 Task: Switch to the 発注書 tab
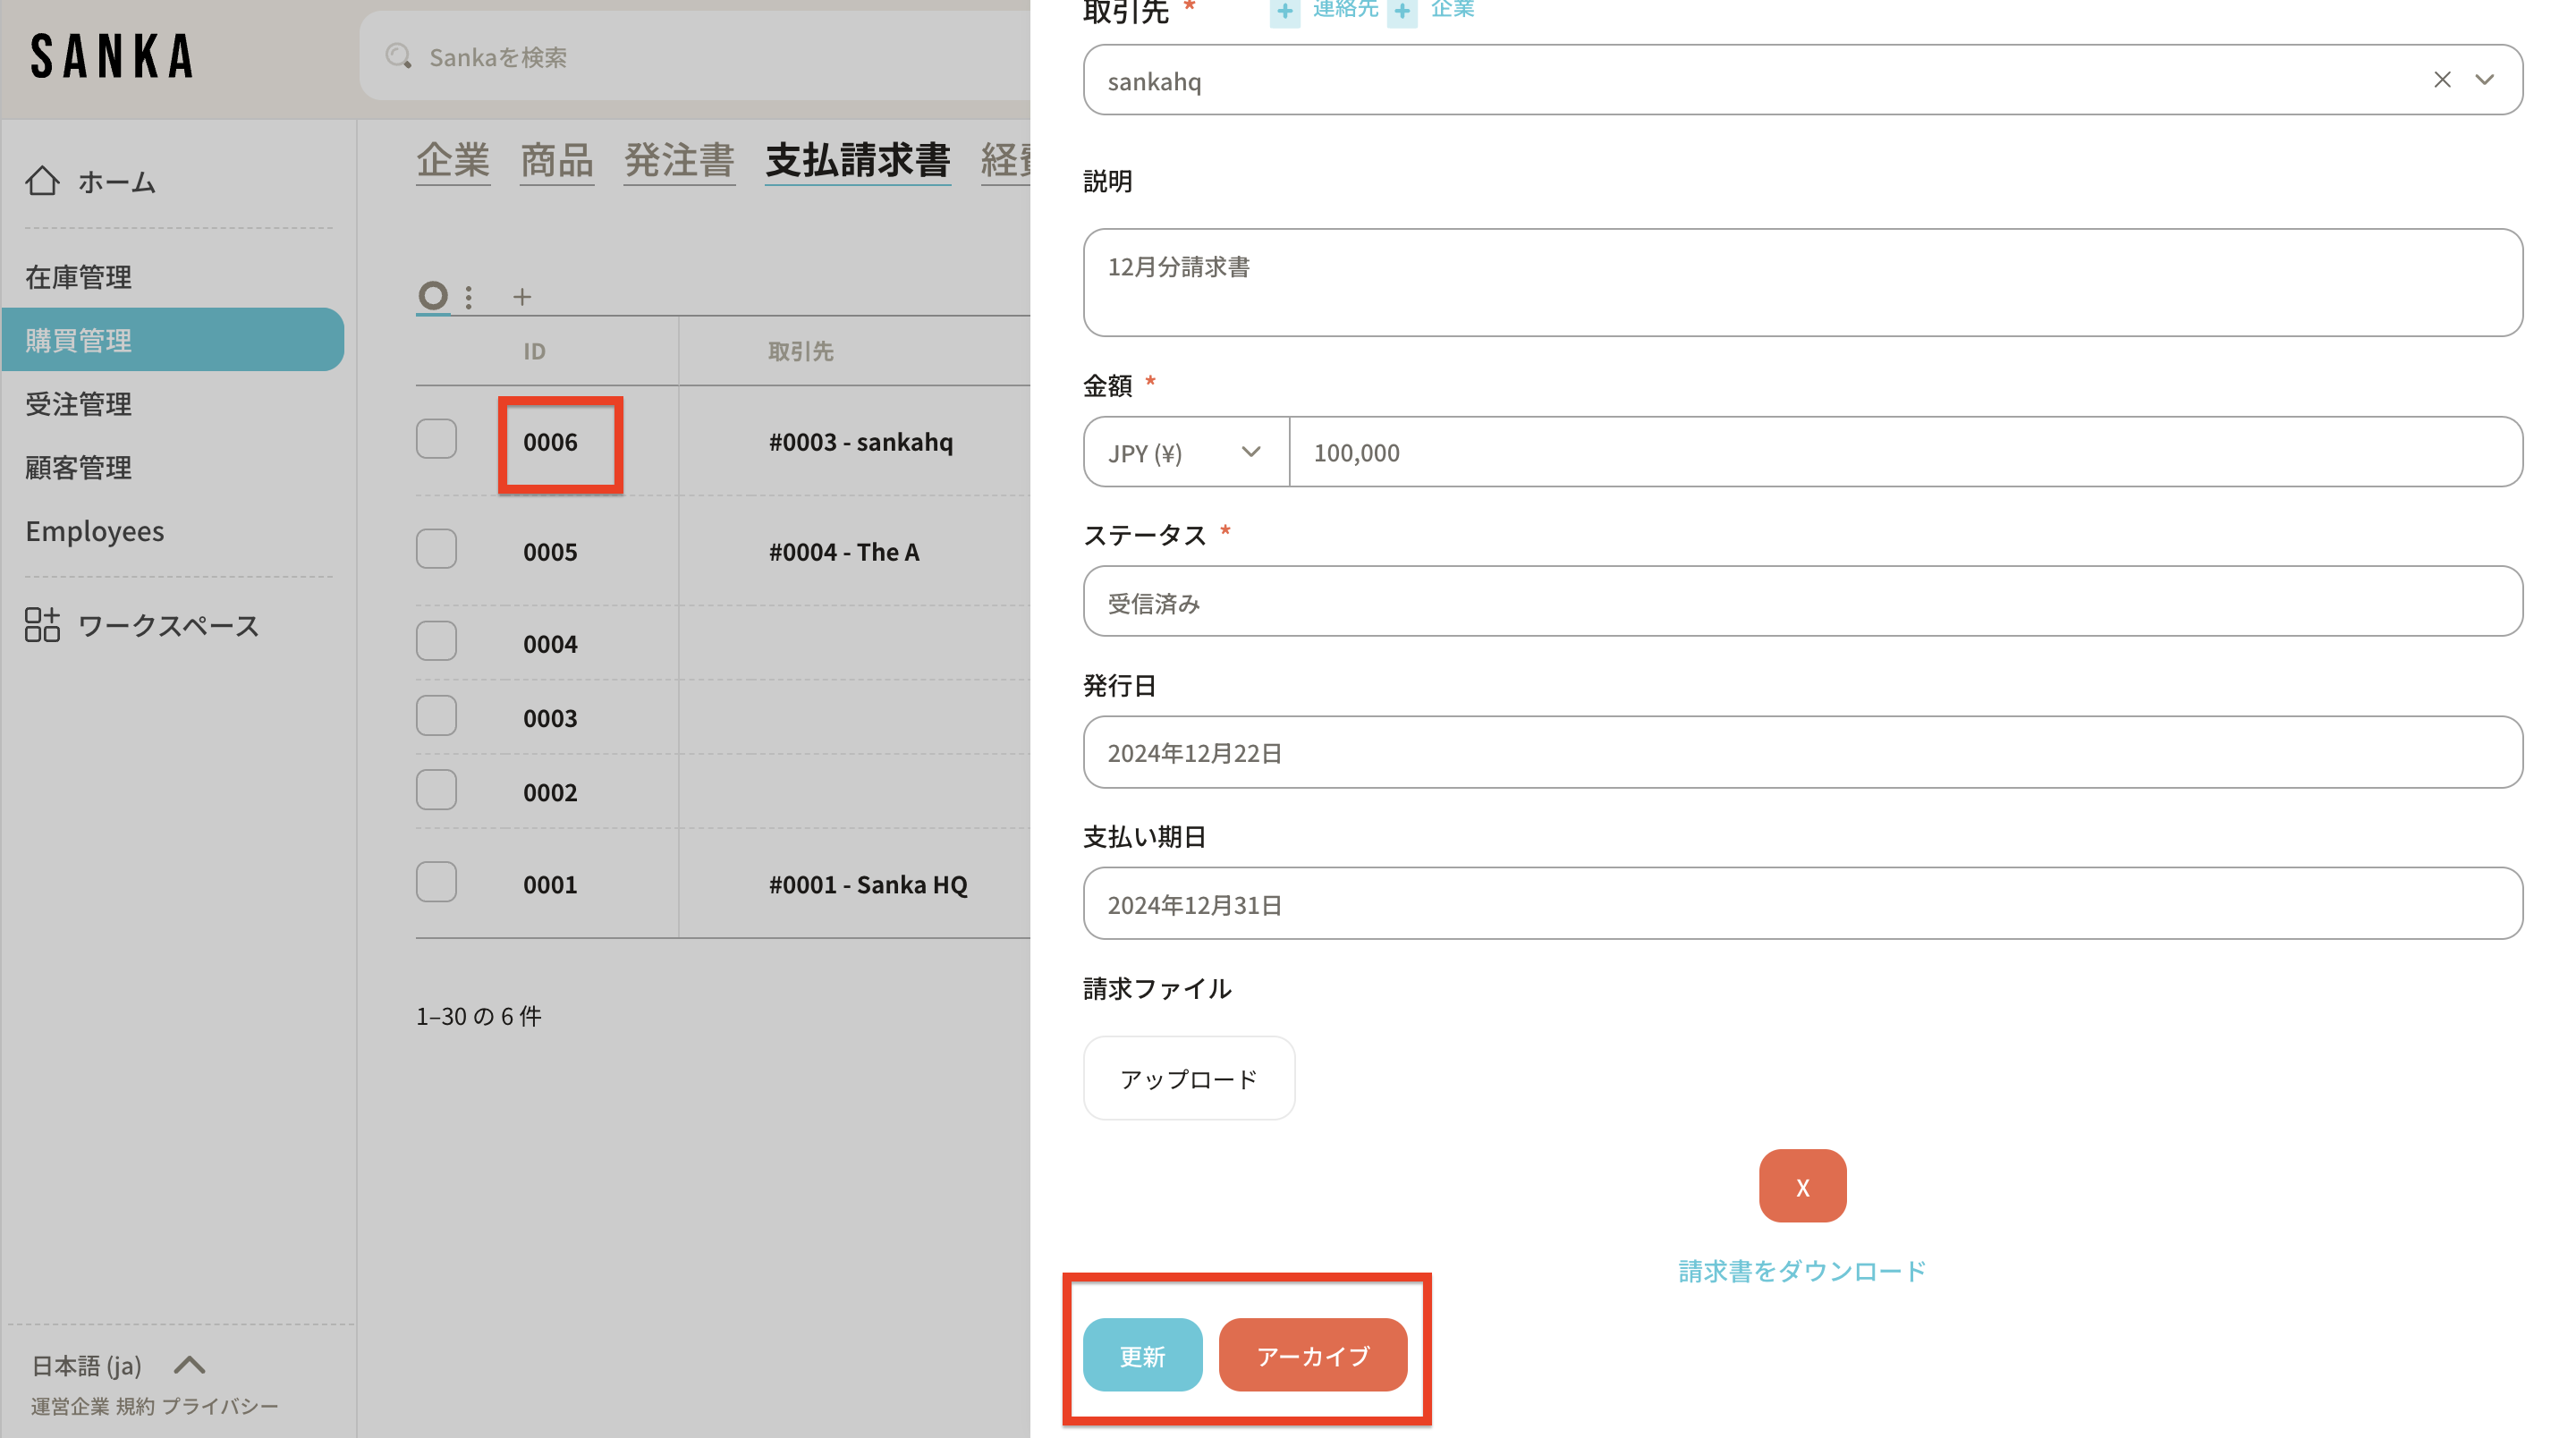(x=679, y=161)
